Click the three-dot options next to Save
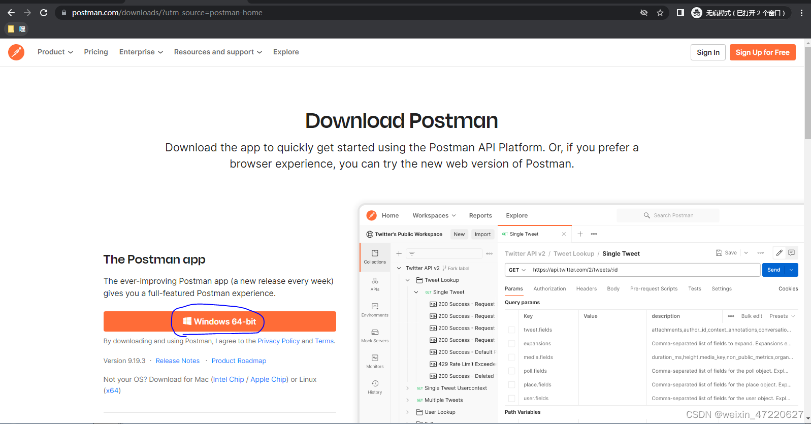The image size is (811, 424). pos(760,253)
